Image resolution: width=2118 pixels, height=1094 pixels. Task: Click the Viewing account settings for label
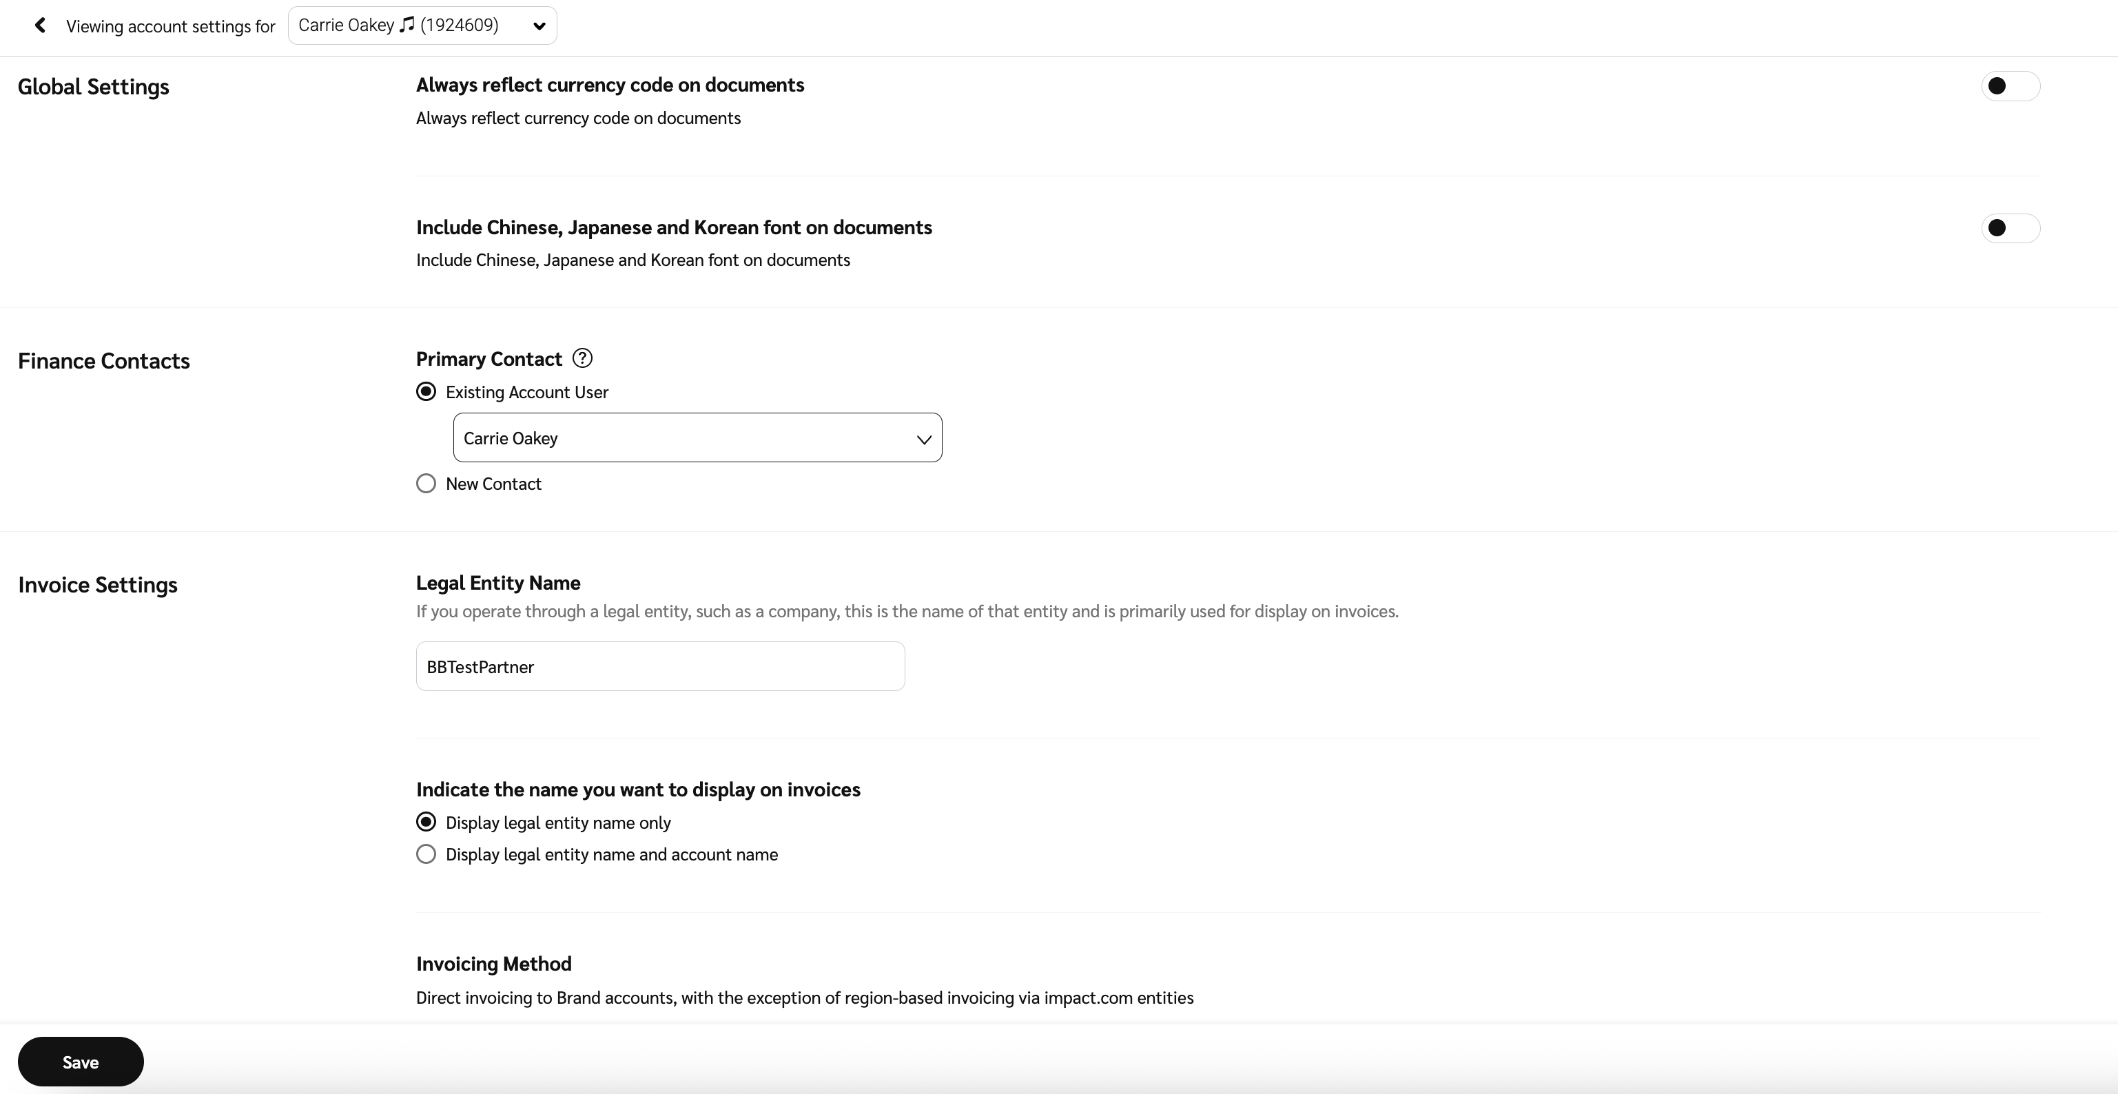tap(170, 26)
